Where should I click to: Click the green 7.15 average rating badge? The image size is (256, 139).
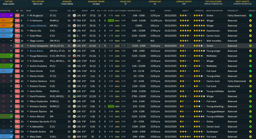111,21
